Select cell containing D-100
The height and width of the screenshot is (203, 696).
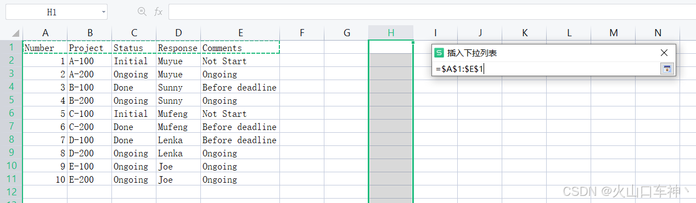point(90,140)
